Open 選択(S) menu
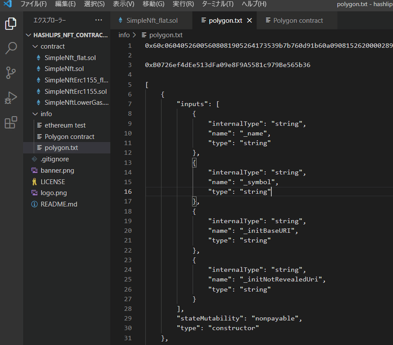 pyautogui.click(x=94, y=4)
